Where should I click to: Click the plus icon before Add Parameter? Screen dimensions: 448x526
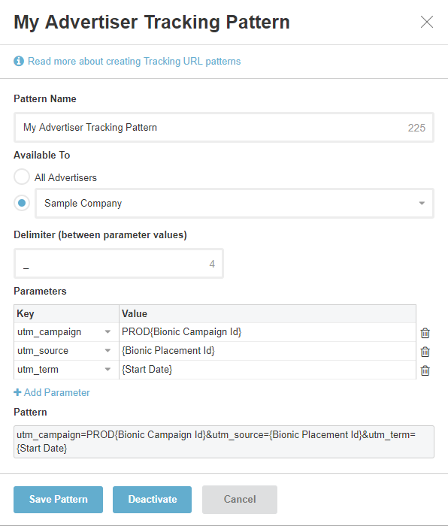17,392
